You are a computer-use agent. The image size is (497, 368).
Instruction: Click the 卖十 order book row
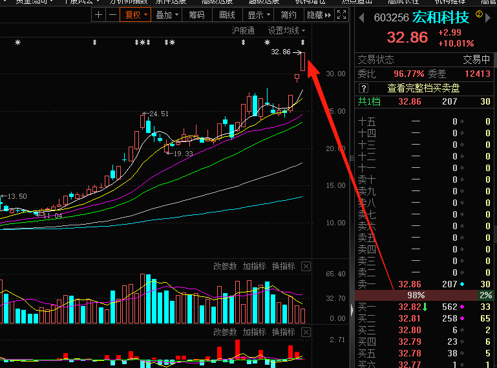424,179
